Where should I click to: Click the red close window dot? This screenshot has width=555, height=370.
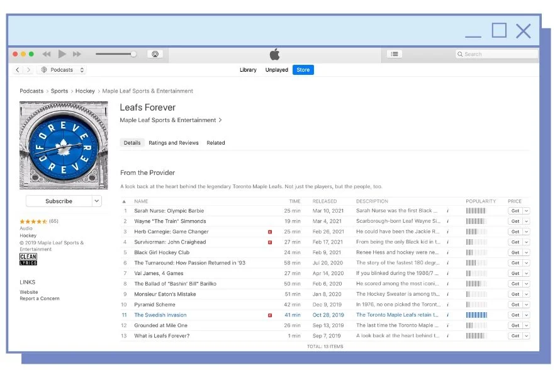click(15, 54)
